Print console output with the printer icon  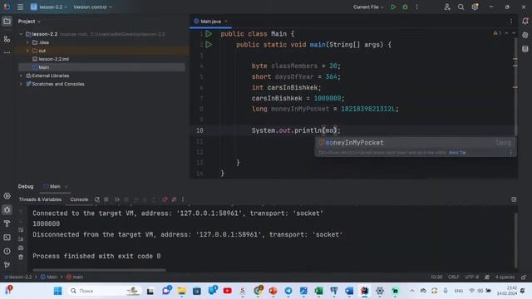click(x=21, y=248)
